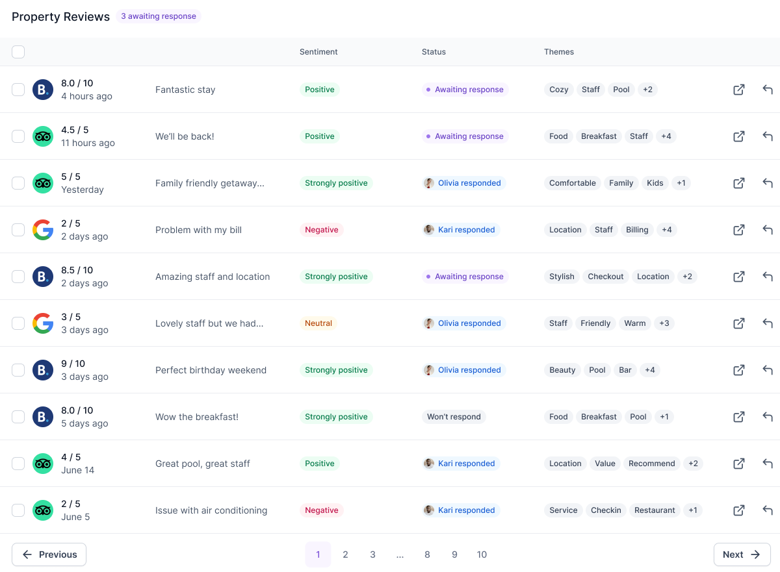This screenshot has width=780, height=572.
Task: Reply to 'Wow the breakfast!' review
Action: [768, 417]
